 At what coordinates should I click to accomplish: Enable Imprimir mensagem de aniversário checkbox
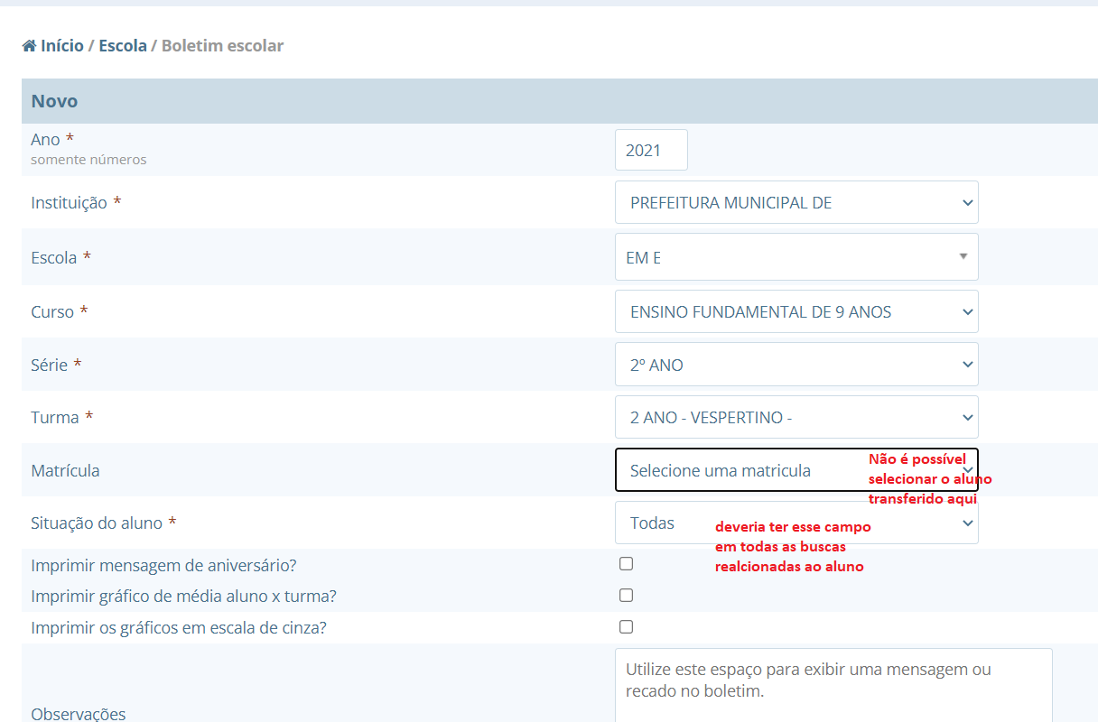pyautogui.click(x=626, y=564)
